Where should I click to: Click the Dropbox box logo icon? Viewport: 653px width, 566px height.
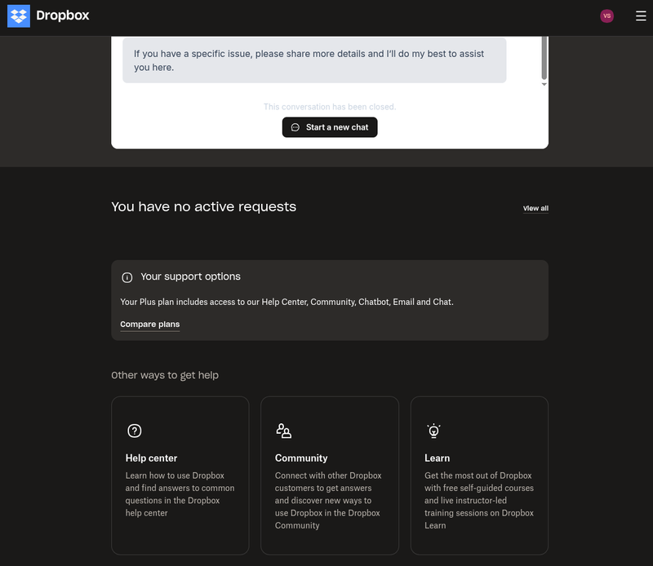coord(18,15)
